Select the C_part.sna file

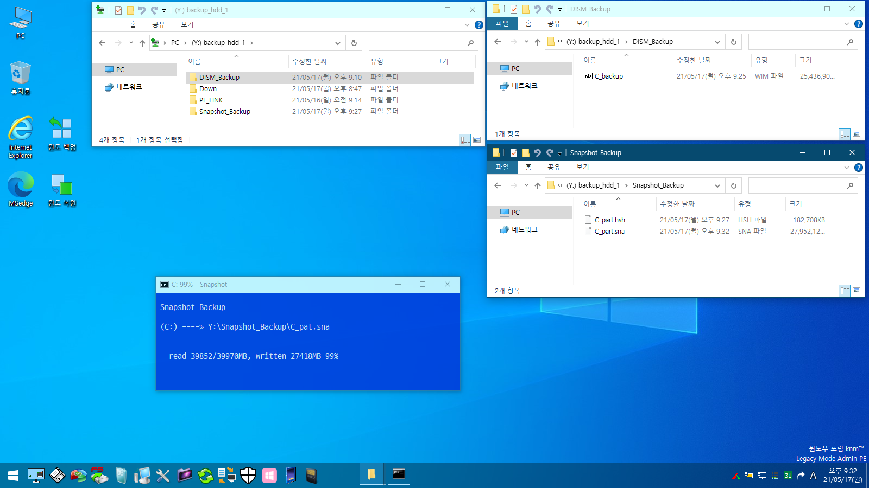(x=706, y=231)
